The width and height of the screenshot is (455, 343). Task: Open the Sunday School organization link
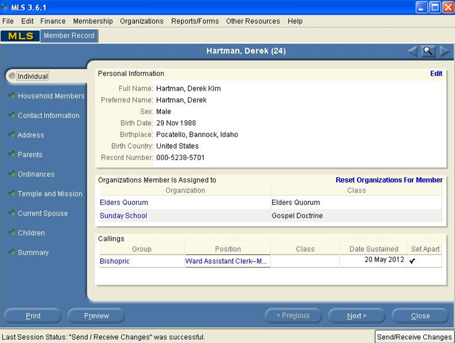pyautogui.click(x=123, y=215)
